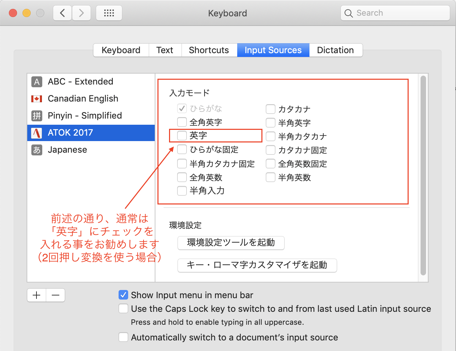
Task: Click the settings pane vertical scrollbar
Action: point(423,175)
